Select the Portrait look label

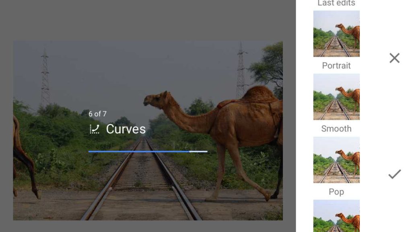click(336, 66)
